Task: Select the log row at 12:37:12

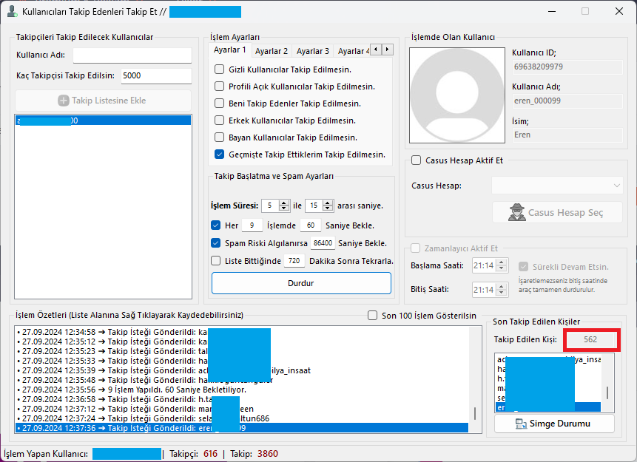Action: (x=242, y=409)
